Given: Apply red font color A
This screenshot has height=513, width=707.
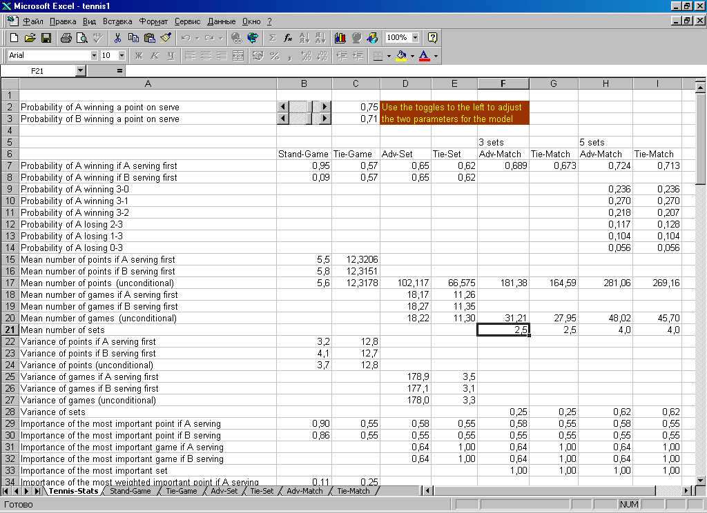Looking at the screenshot, I should tap(425, 56).
